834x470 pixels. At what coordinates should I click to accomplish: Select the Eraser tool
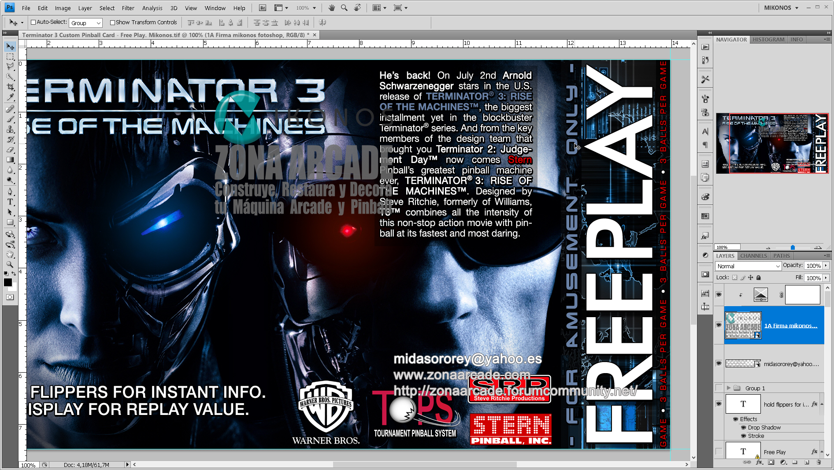coord(10,150)
